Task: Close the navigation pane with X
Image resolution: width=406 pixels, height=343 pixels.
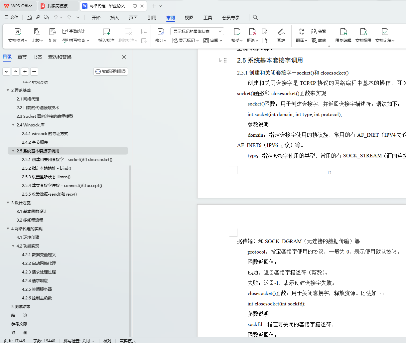Action: click(124, 57)
